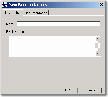Dismiss dialog with the Cancel button
This screenshot has height=97, width=108.
tap(91, 90)
